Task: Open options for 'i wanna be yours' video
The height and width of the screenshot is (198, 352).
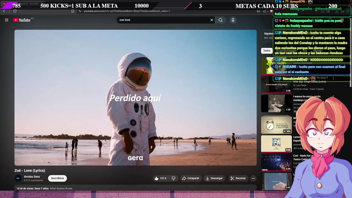Action: coord(333,97)
